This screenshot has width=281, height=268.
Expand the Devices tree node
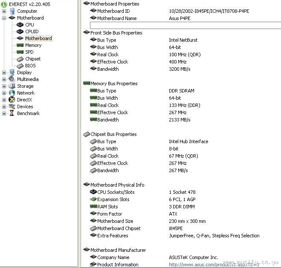4,107
